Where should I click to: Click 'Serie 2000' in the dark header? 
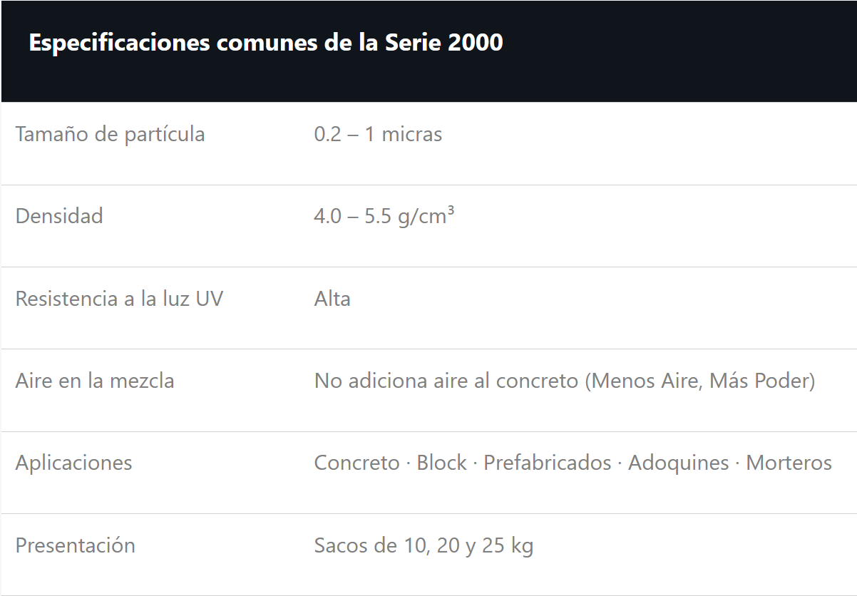[444, 42]
